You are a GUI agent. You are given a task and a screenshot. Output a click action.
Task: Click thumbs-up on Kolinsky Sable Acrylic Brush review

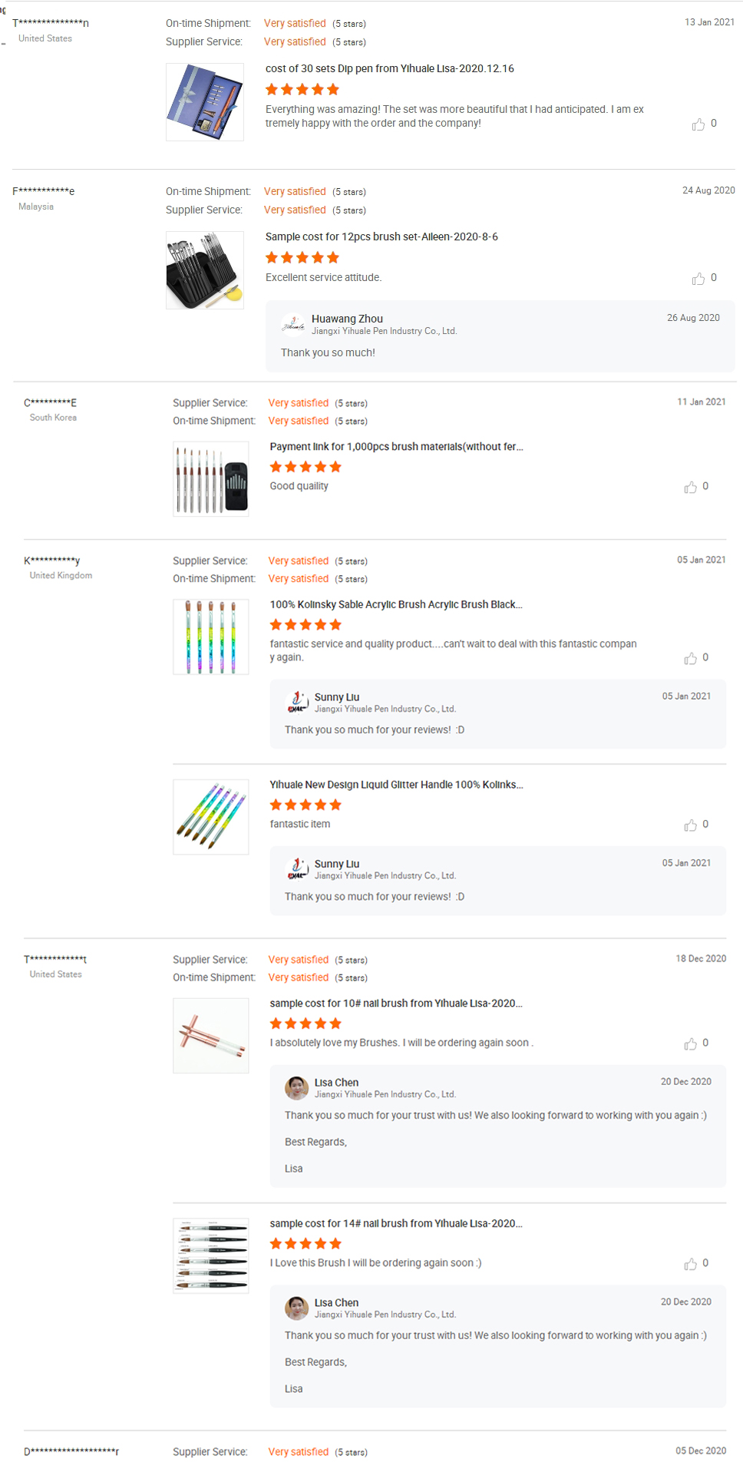pos(691,659)
